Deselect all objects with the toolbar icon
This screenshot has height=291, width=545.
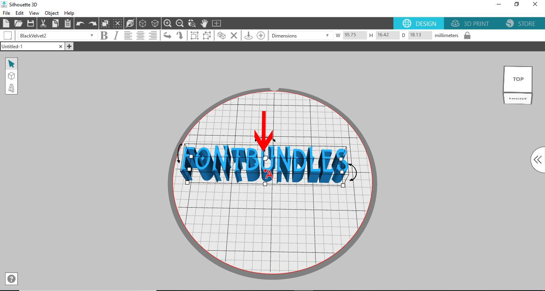click(x=117, y=23)
